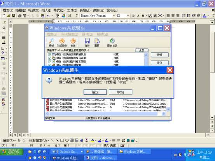The height and width of the screenshot is (161, 215).
Task: Open the 快取圖案 AutoShapes dropdown
Action: 39,140
